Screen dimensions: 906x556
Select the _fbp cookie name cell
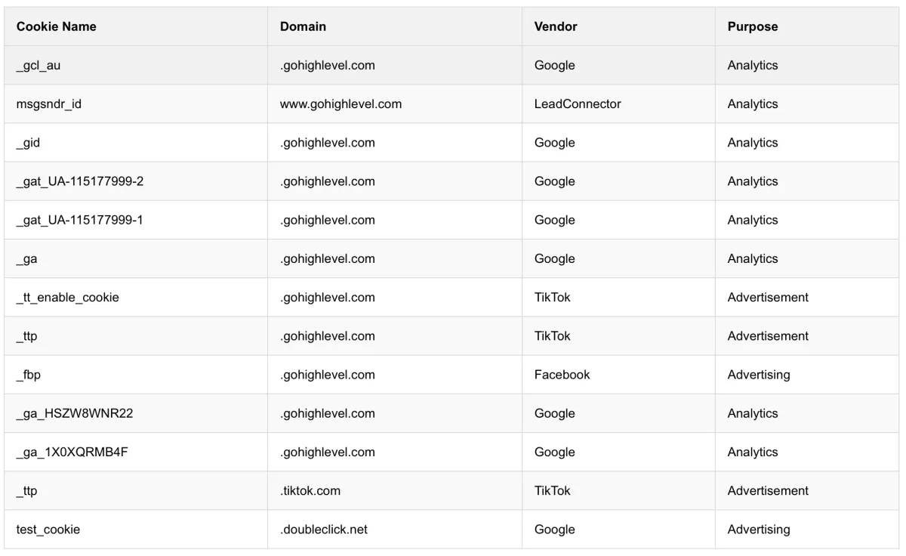pyautogui.click(x=29, y=375)
